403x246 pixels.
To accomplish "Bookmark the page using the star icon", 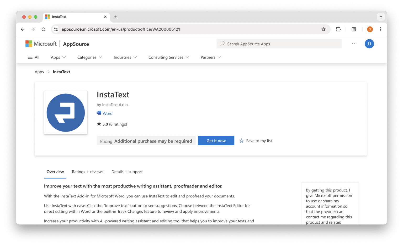I will coord(324,29).
